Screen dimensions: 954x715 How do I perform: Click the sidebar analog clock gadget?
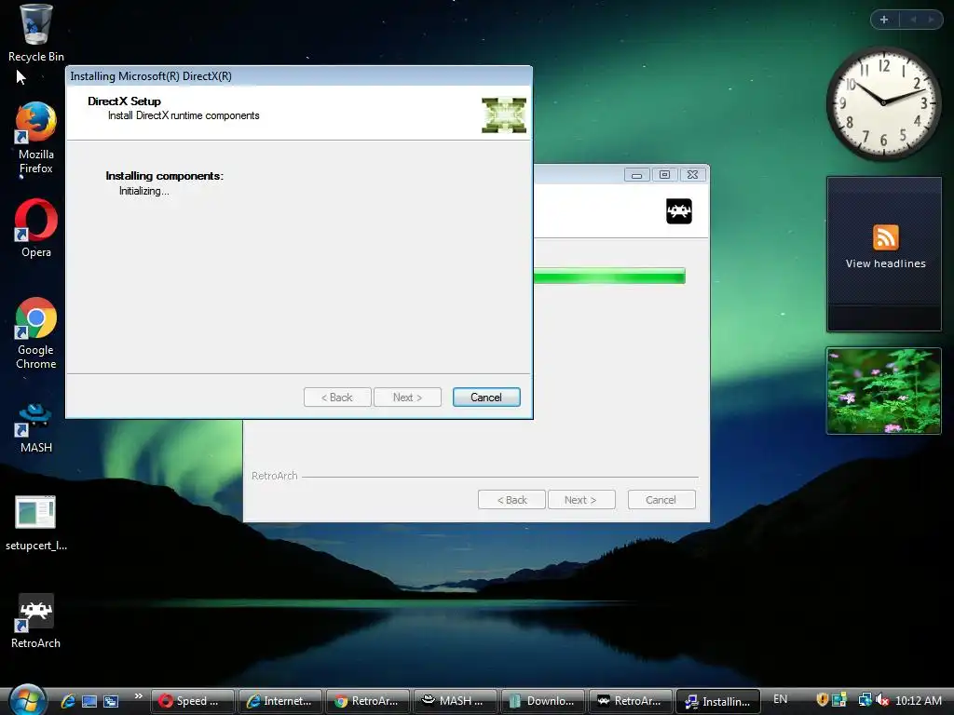click(883, 103)
